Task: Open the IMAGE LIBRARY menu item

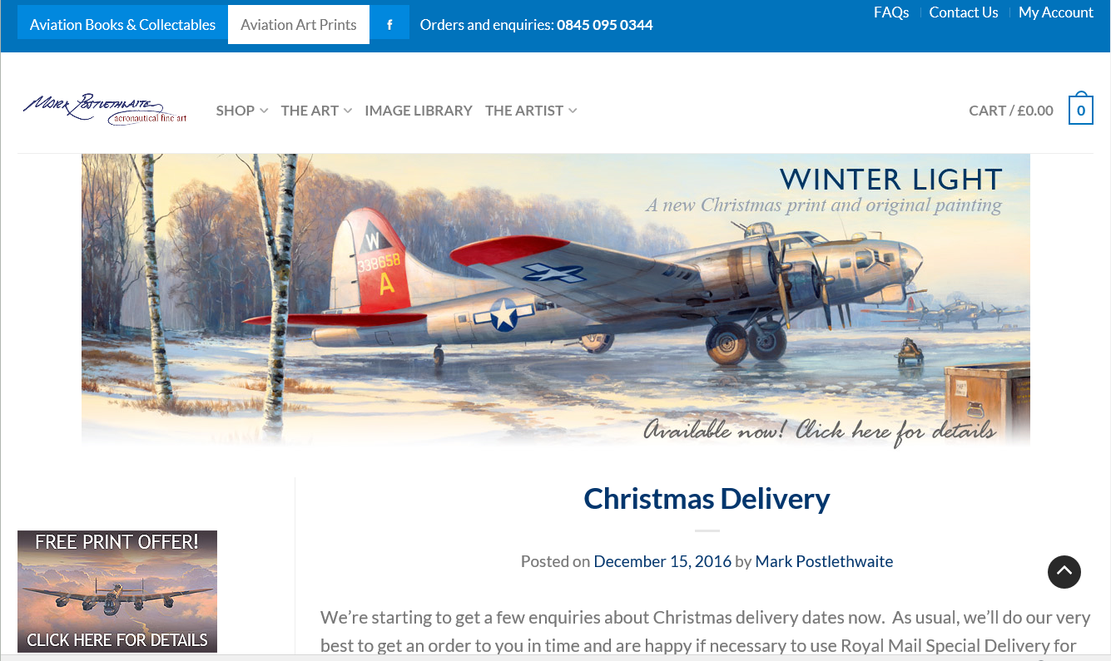Action: click(x=419, y=111)
